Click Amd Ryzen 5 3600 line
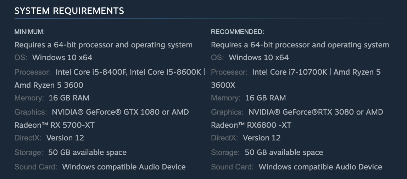Image resolution: width=407 pixels, height=179 pixels. (x=49, y=85)
